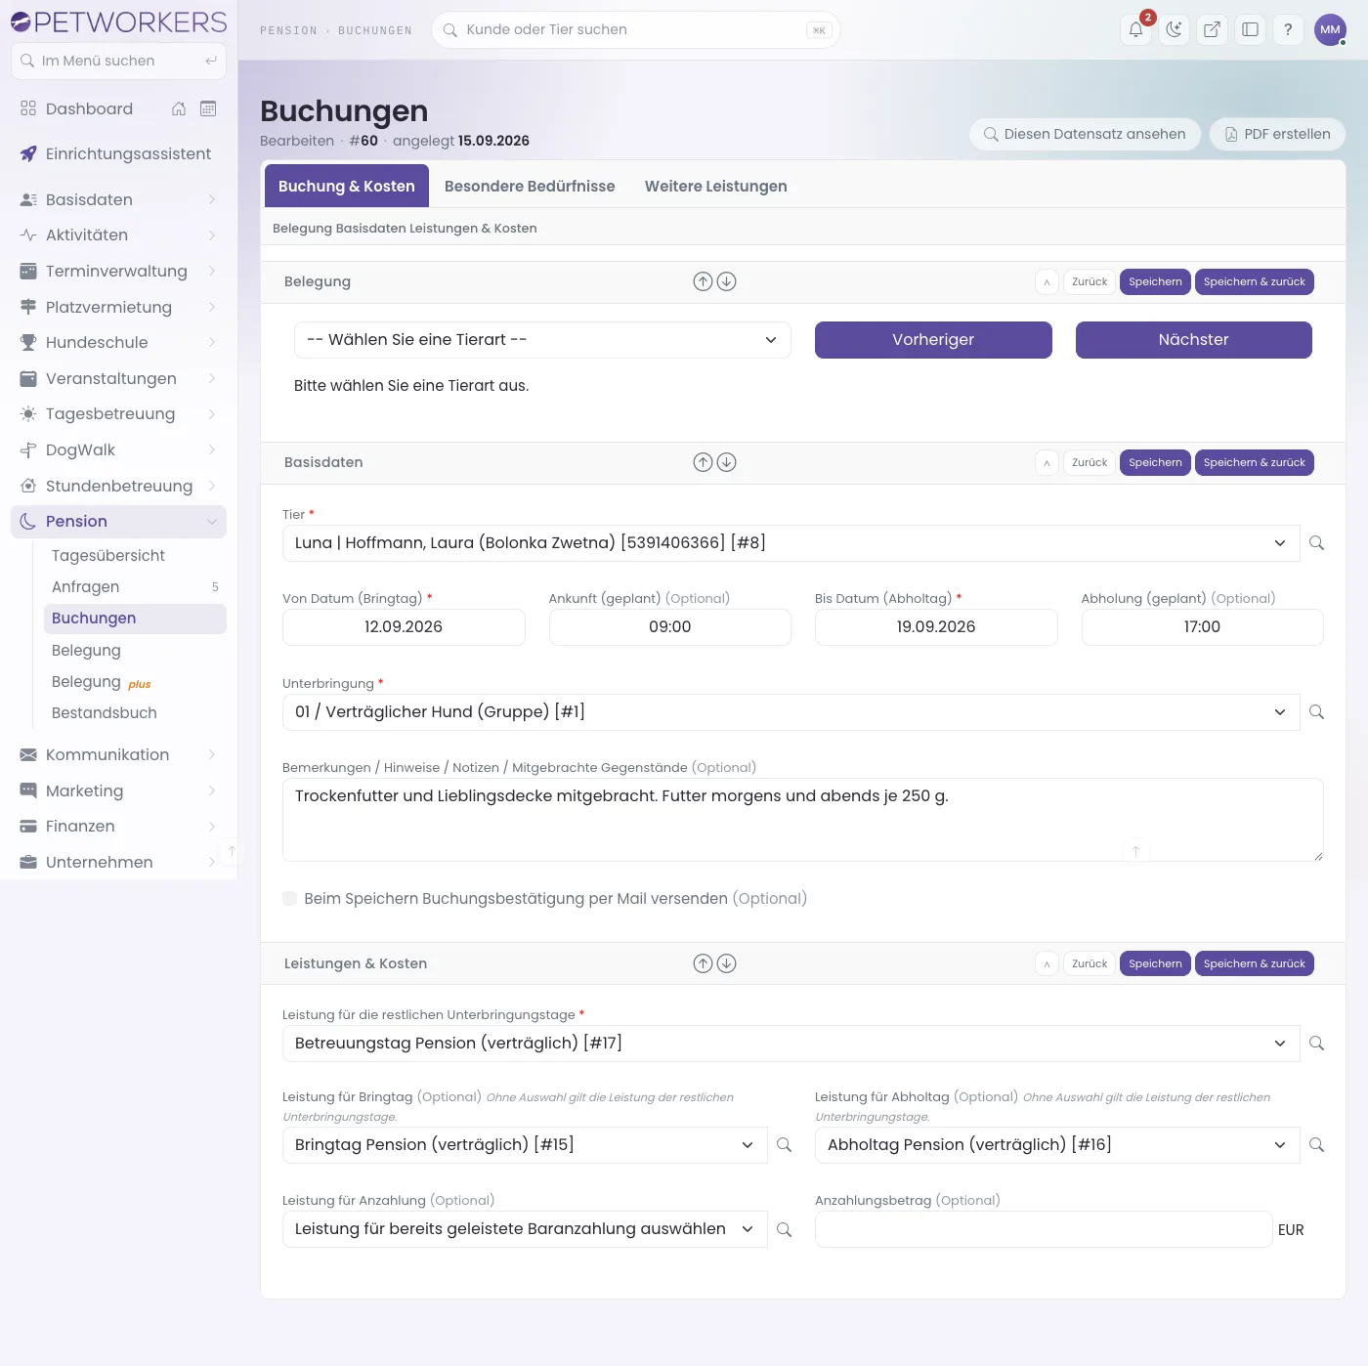The width and height of the screenshot is (1368, 1366).
Task: Open the Betreuungstag Pension dropdown
Action: [791, 1044]
